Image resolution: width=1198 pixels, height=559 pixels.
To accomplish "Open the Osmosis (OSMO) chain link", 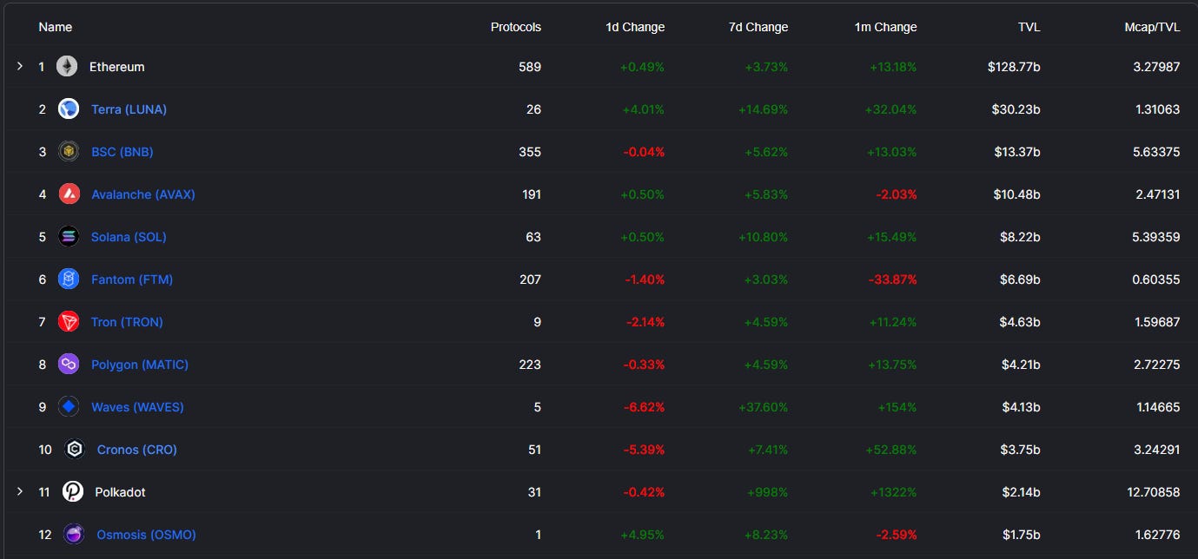I will (x=146, y=535).
